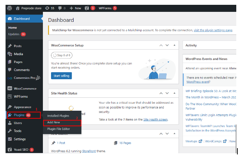Click the pages icon beside 16 Pages
The image size is (247, 157).
coord(116,143)
